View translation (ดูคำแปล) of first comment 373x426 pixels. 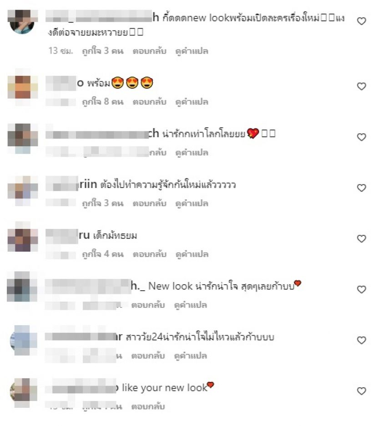coord(192,51)
